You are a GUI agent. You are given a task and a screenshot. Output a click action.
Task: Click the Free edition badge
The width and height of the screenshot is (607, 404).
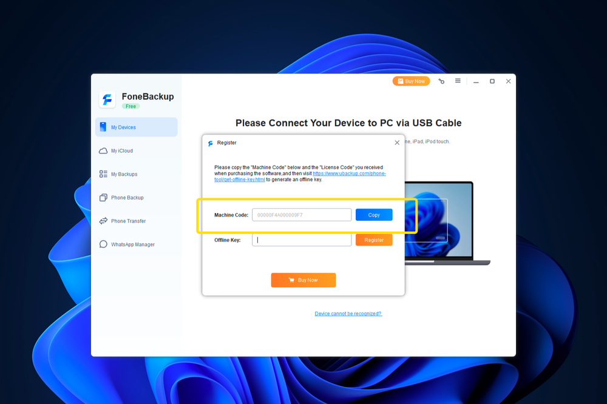click(x=131, y=106)
